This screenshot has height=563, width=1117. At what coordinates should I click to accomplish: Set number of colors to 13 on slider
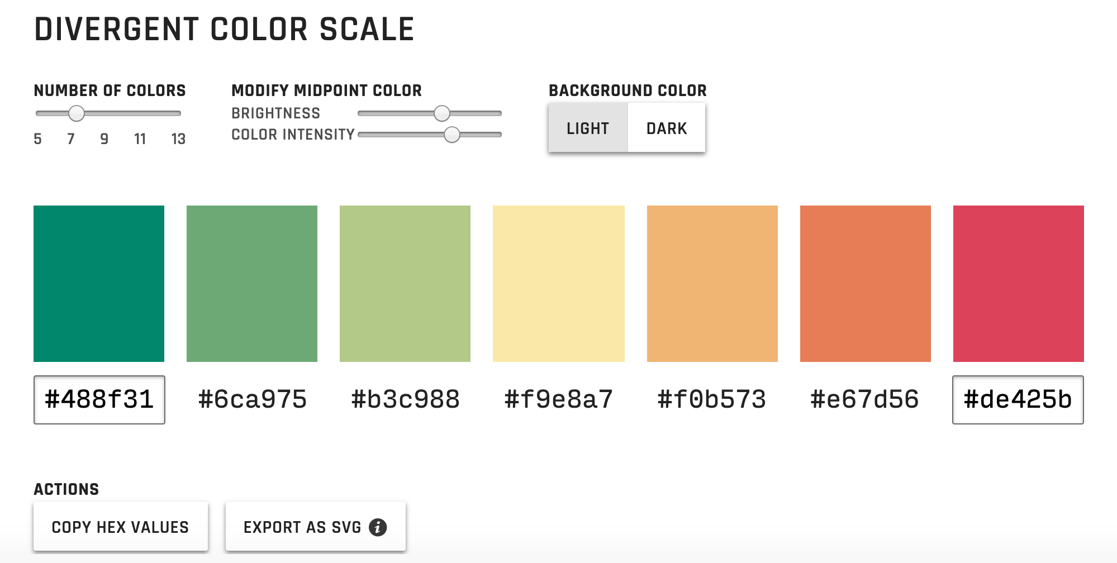pos(178,113)
